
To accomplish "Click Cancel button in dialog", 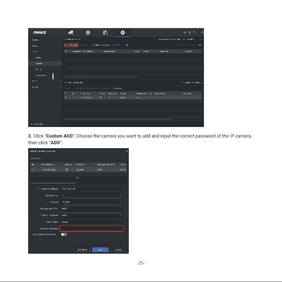I will (119, 250).
